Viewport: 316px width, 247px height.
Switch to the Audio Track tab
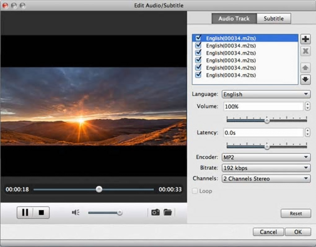pyautogui.click(x=234, y=19)
